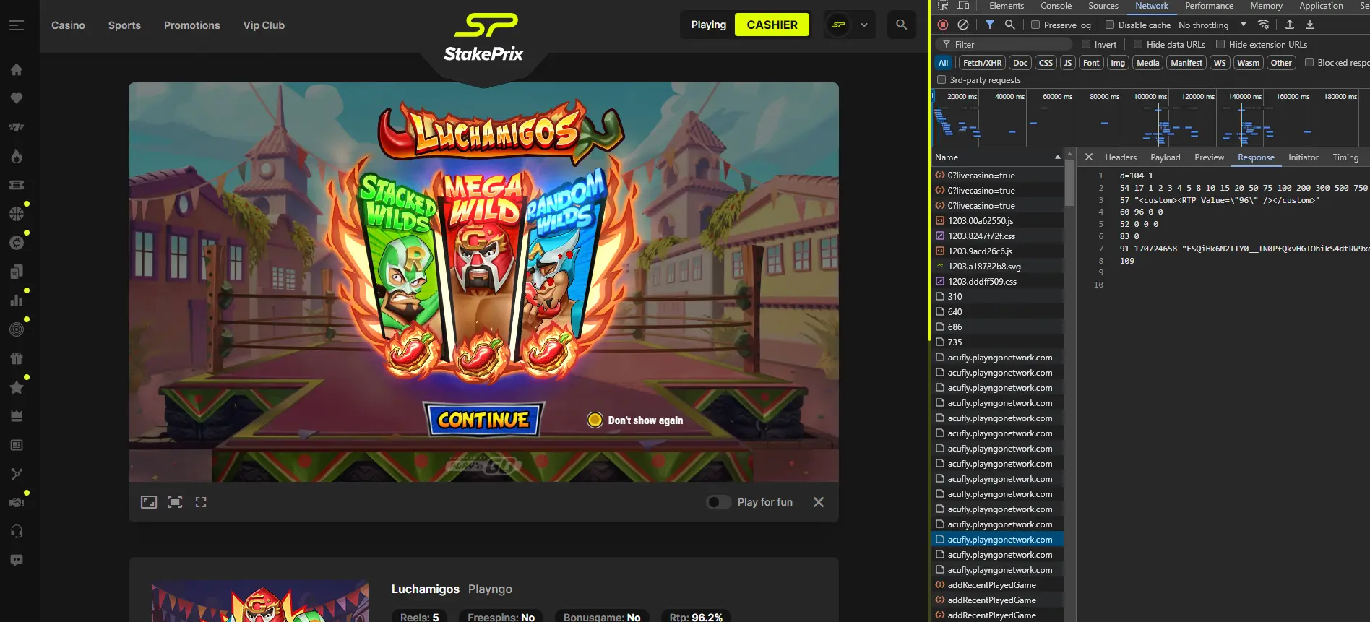Check 3rd-party requests checkbox
Image resolution: width=1370 pixels, height=622 pixels.
(x=942, y=79)
